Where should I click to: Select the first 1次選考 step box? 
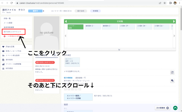pyautogui.click(x=127, y=27)
